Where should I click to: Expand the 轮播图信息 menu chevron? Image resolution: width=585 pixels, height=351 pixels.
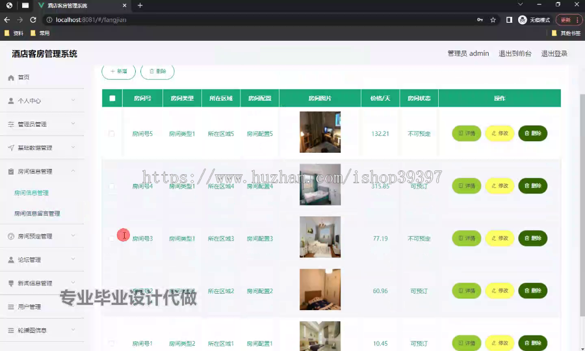73,330
